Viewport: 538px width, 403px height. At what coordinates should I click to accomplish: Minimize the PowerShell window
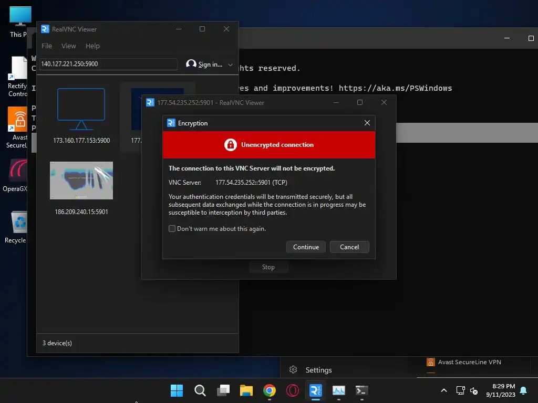coord(507,38)
